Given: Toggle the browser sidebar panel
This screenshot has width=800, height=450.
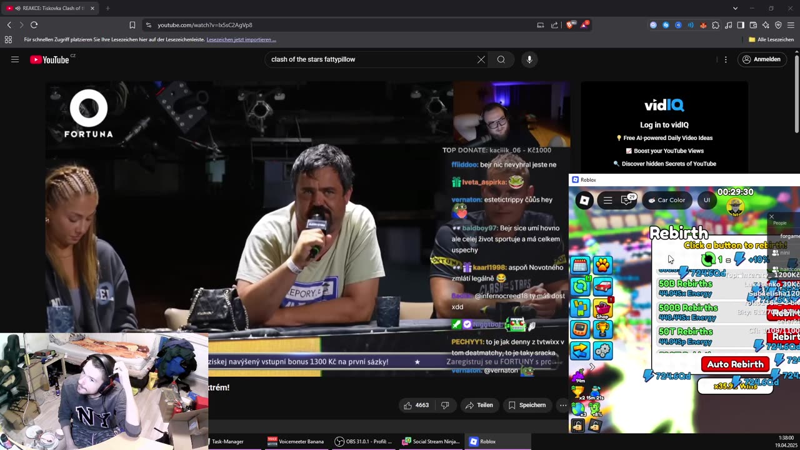Looking at the screenshot, I should [x=741, y=25].
